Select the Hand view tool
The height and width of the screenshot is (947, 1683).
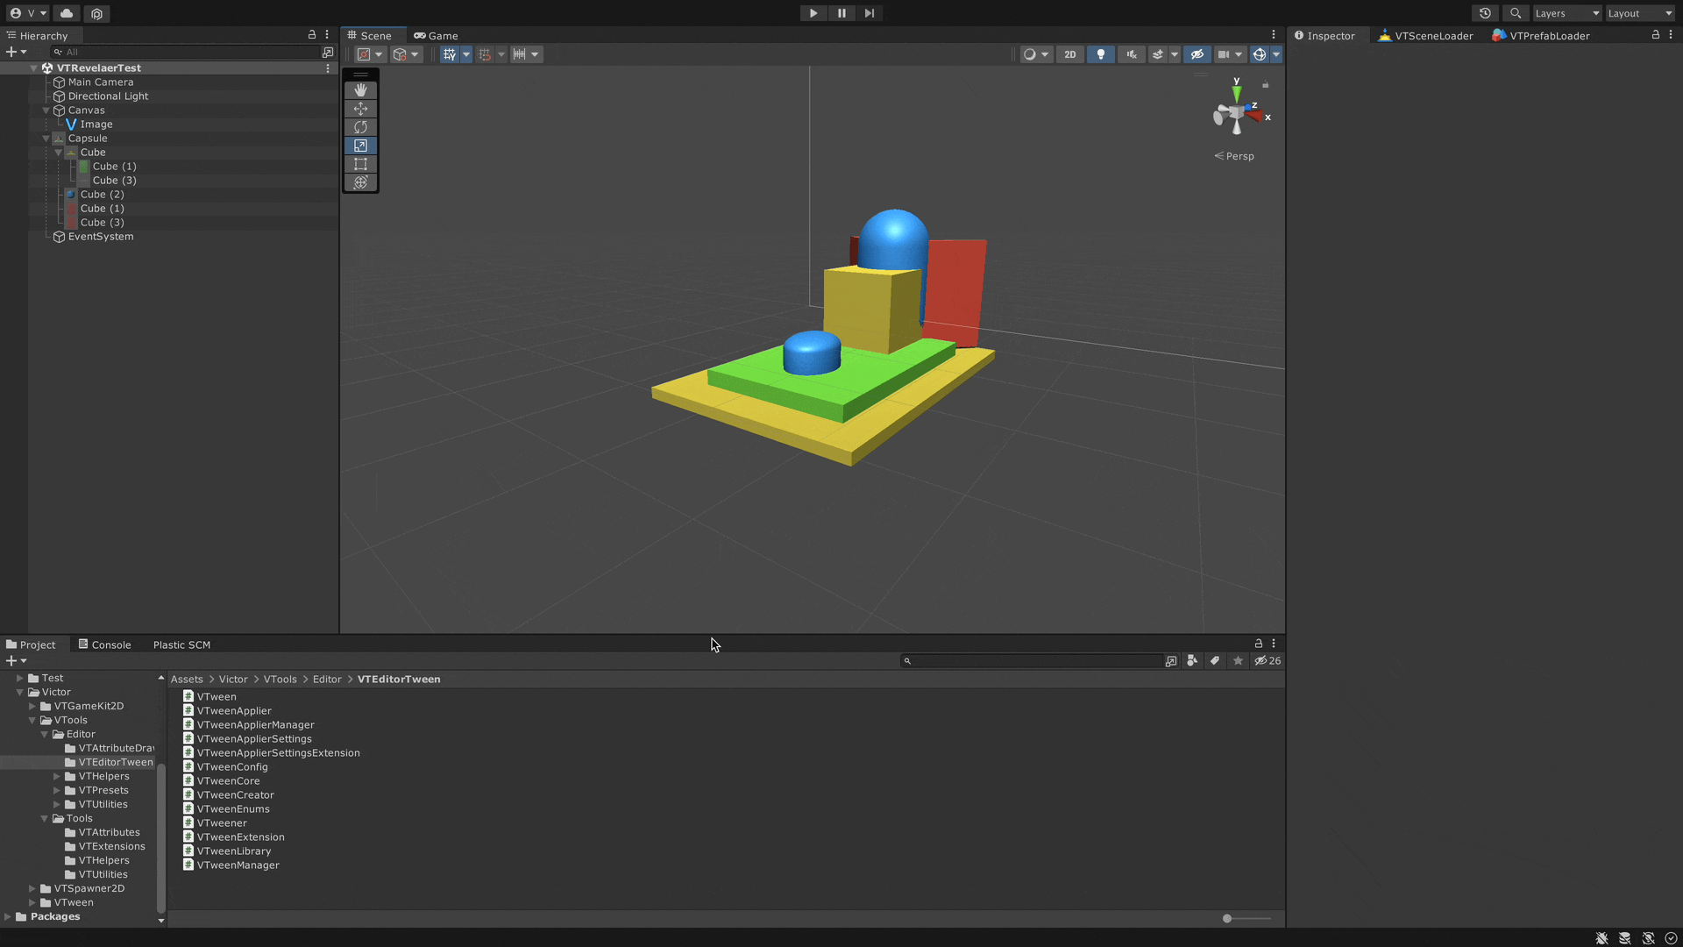point(360,90)
